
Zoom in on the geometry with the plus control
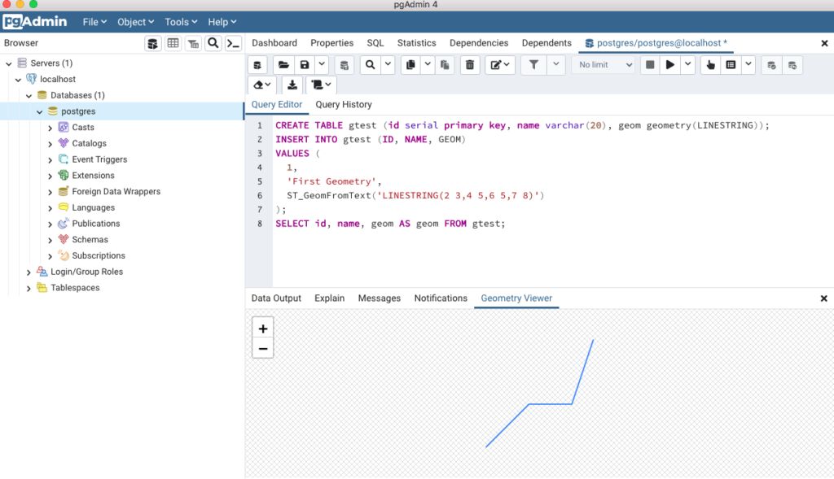click(262, 328)
